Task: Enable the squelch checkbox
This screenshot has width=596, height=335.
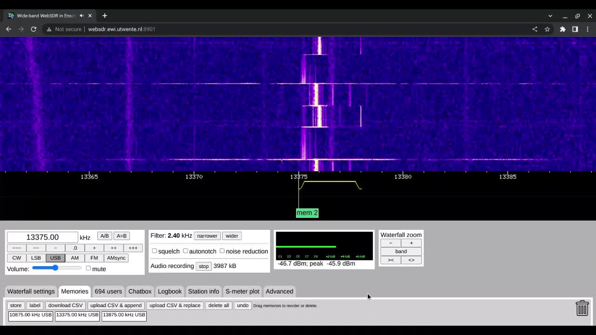Action: [x=155, y=251]
